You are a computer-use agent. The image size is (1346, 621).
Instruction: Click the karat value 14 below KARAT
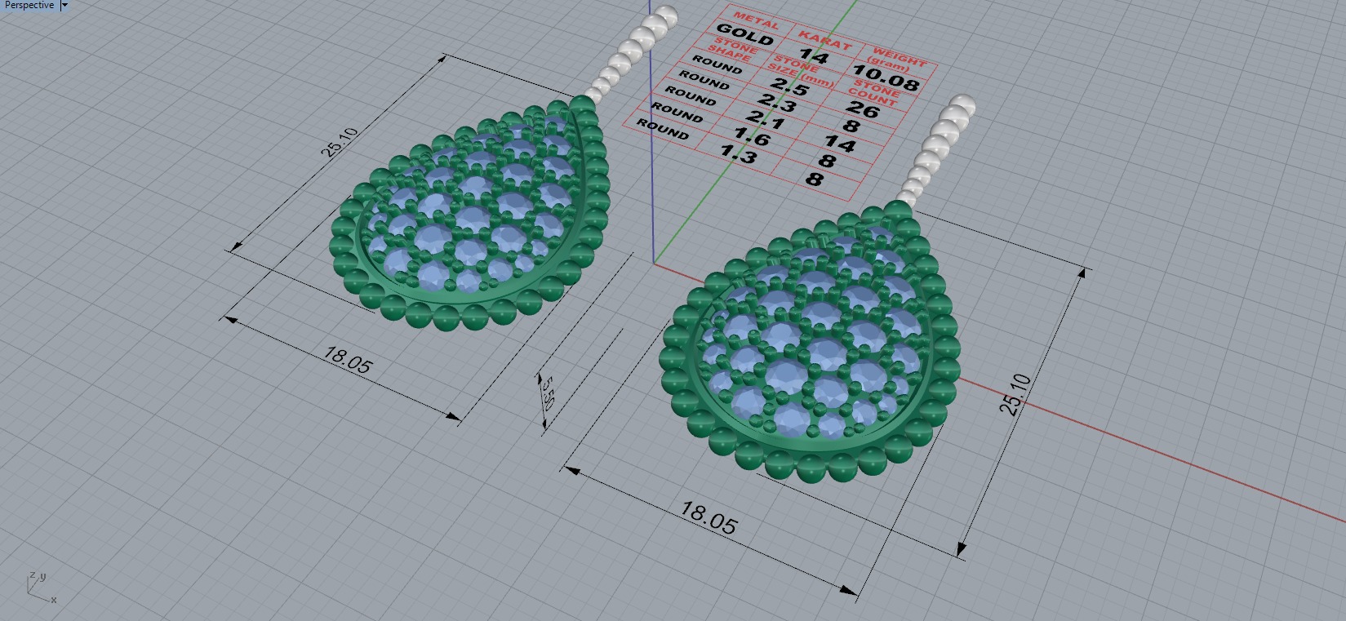pyautogui.click(x=813, y=56)
